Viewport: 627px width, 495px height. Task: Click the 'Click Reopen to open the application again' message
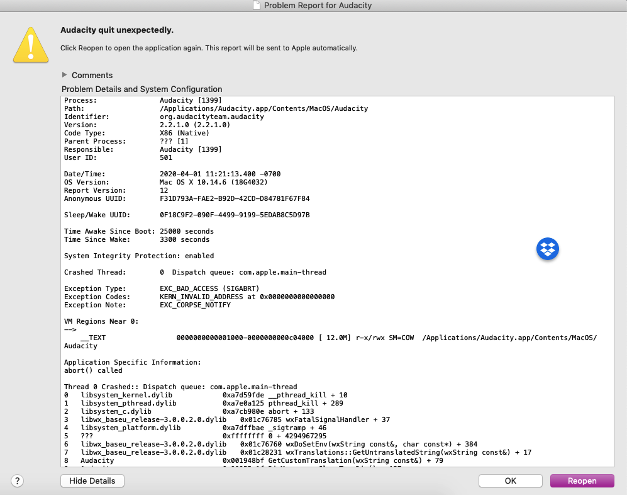point(209,48)
